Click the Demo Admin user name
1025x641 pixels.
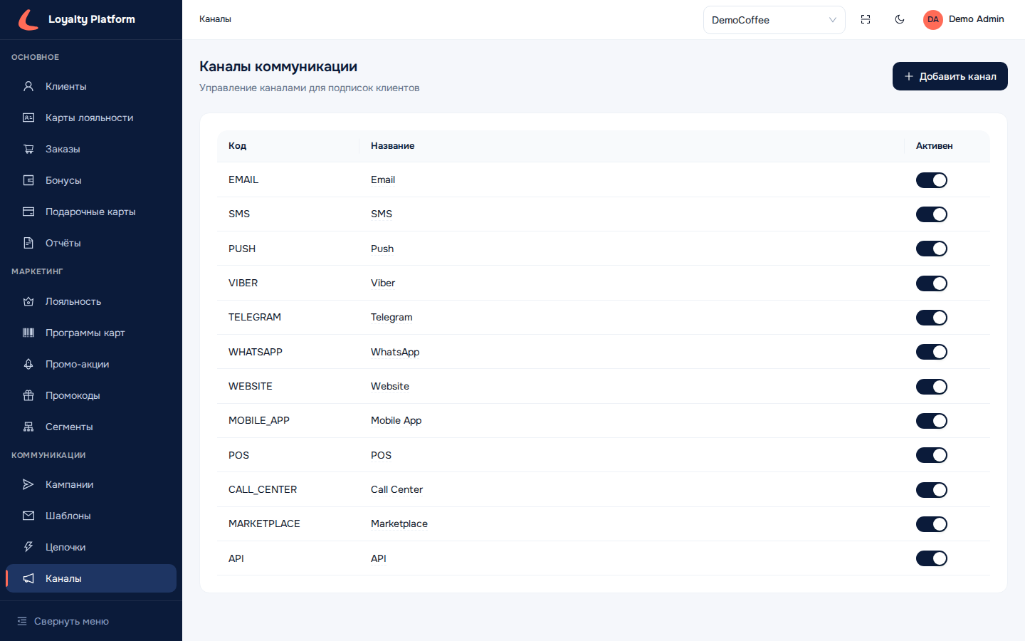click(x=977, y=19)
